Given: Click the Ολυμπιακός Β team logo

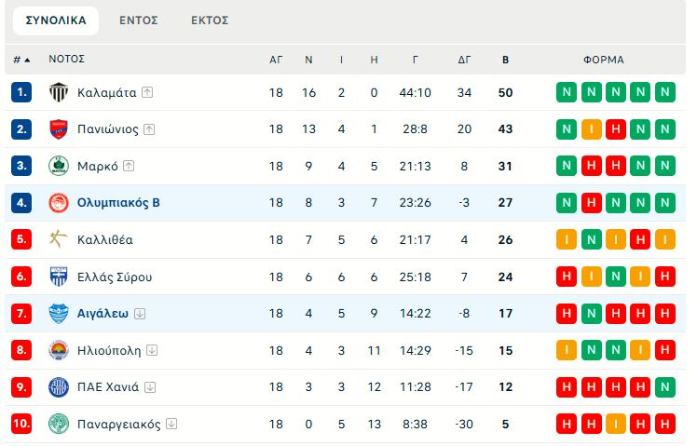Looking at the screenshot, I should point(58,203).
